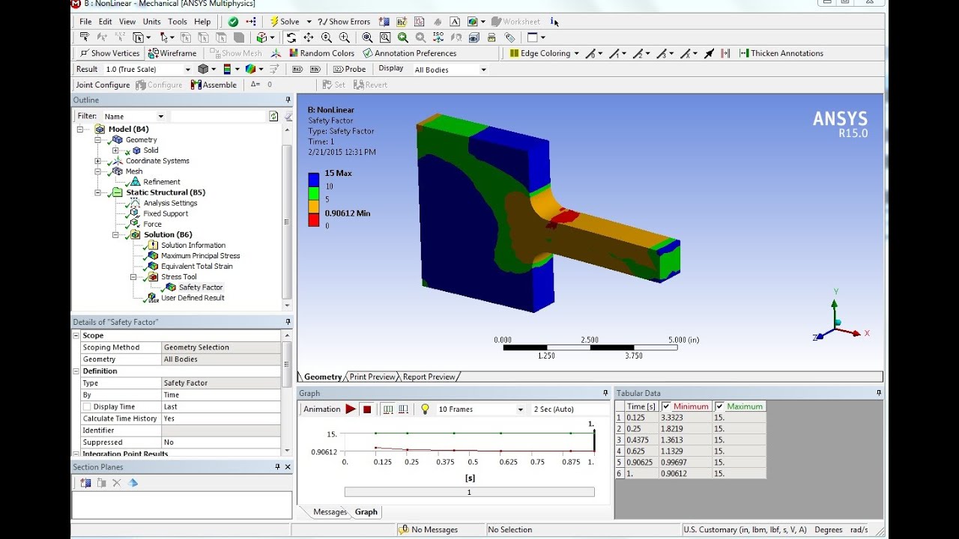Click the refresh icon beside Outline filter field

(273, 116)
